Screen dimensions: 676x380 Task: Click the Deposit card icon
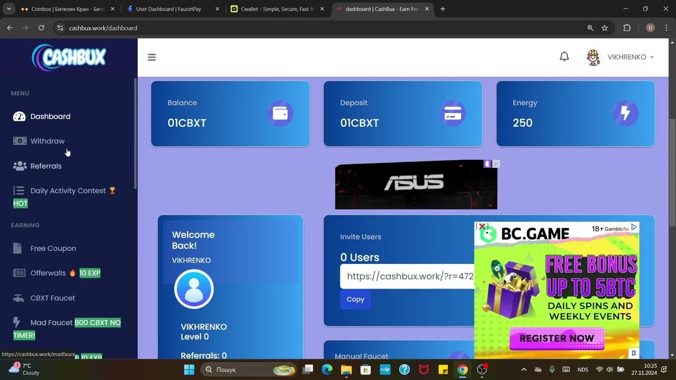[x=453, y=113]
